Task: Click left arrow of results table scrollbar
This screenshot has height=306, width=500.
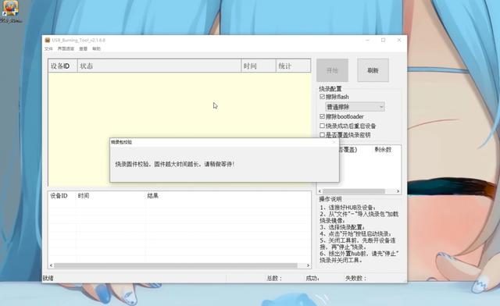Action: point(51,265)
